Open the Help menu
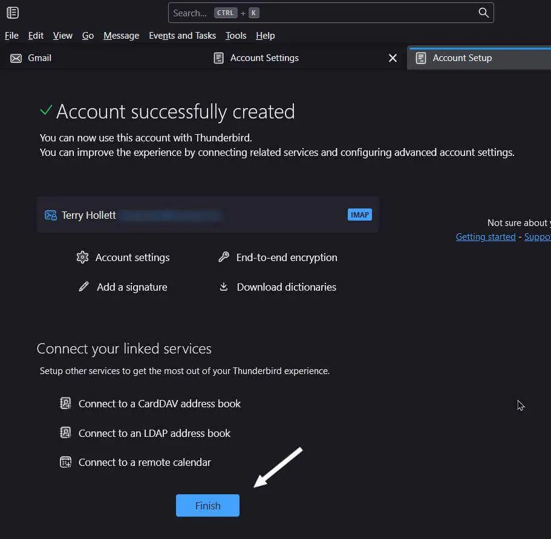The width and height of the screenshot is (551, 539). [266, 36]
